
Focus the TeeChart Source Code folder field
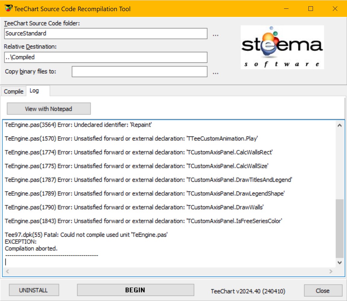106,34
